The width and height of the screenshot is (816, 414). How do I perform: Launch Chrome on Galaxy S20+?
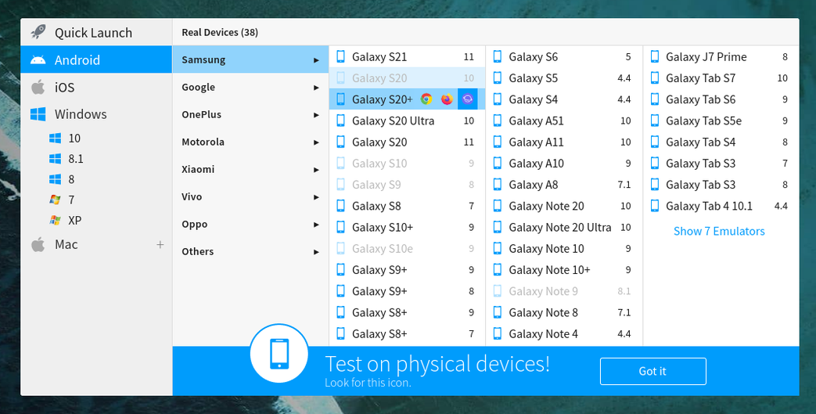[x=426, y=99]
